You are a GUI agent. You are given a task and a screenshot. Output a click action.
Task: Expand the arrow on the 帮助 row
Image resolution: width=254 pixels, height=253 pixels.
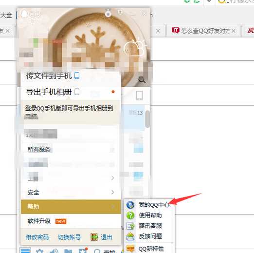coord(112,207)
